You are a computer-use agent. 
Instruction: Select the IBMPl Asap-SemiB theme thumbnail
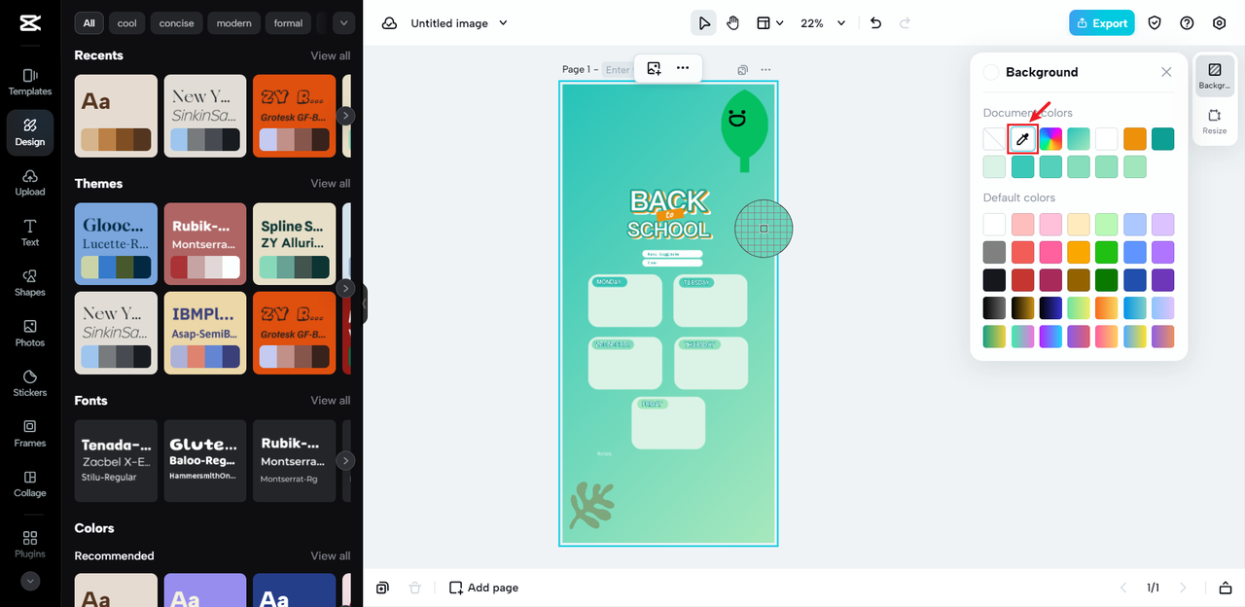(205, 333)
